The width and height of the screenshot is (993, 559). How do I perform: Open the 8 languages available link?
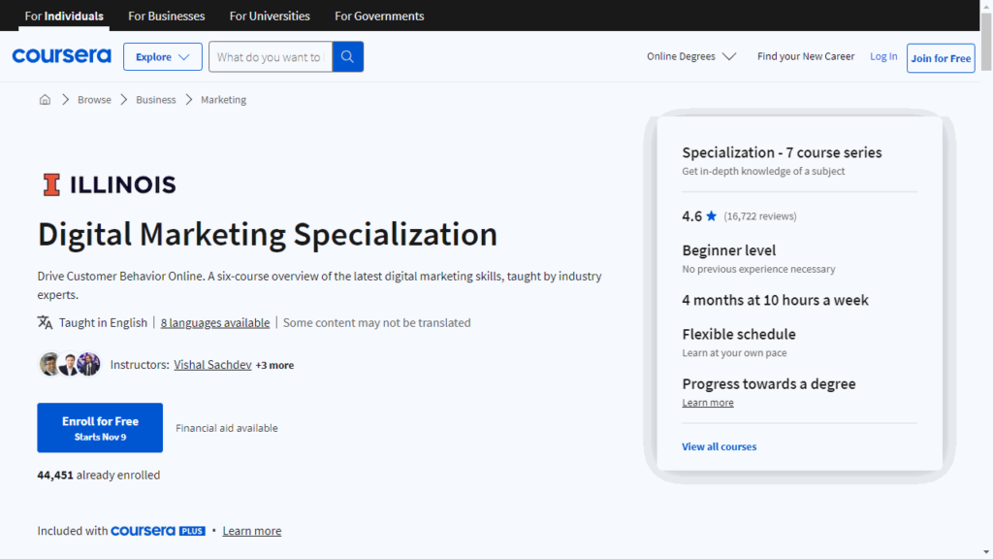click(215, 322)
